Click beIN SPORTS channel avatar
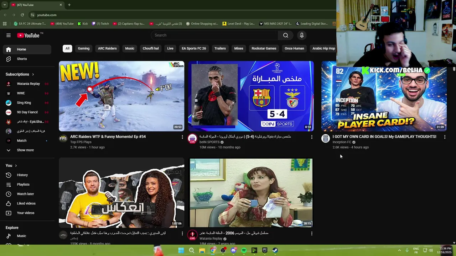Image resolution: width=456 pixels, height=256 pixels. [192, 139]
